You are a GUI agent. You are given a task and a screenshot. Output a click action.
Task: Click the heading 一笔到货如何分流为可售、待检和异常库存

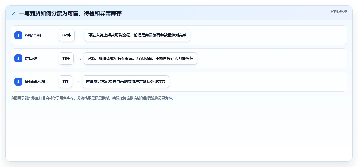click(x=70, y=13)
